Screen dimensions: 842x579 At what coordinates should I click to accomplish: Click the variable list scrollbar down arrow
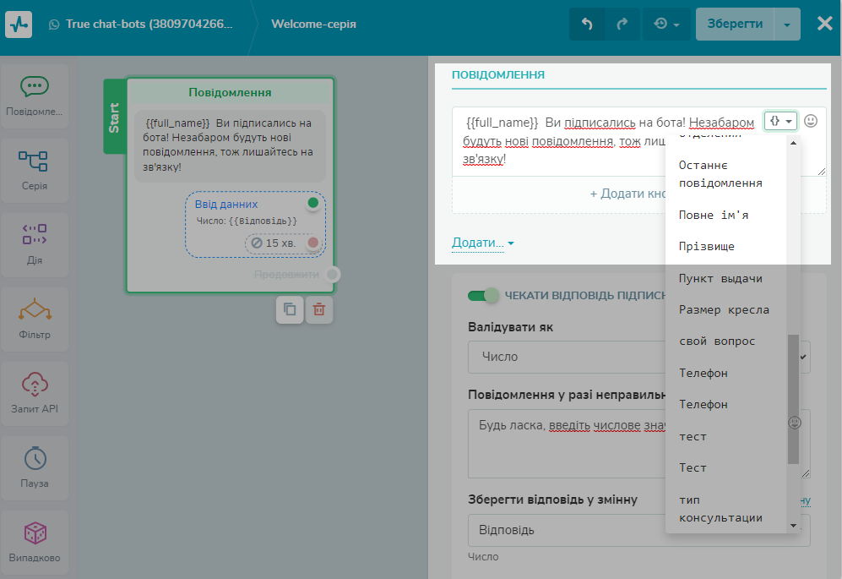(793, 526)
